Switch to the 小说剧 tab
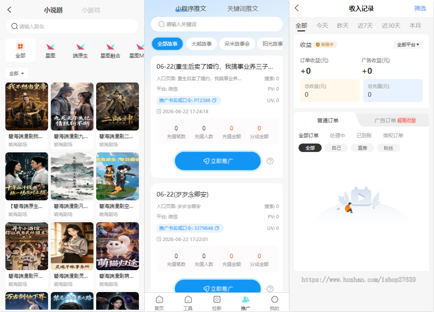 53,10
